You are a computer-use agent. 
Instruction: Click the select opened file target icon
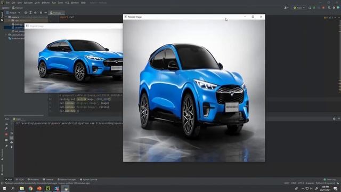pyautogui.click(x=26, y=13)
